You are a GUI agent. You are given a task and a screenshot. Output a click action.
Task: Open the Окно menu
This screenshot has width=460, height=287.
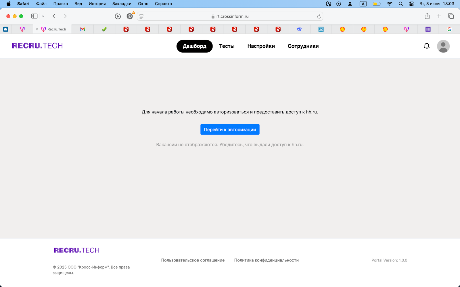coord(143,4)
